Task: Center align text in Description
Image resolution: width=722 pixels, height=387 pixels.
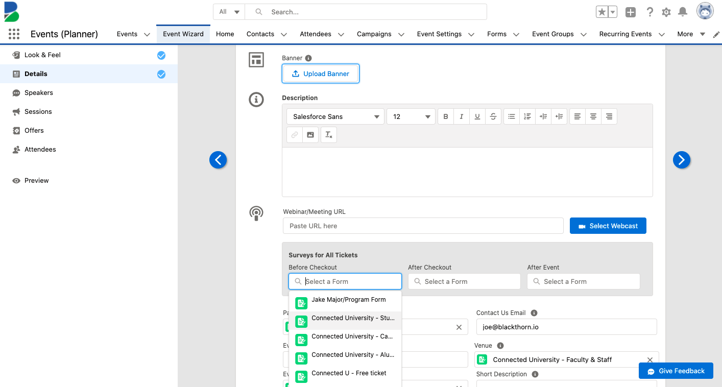Action: coord(593,116)
